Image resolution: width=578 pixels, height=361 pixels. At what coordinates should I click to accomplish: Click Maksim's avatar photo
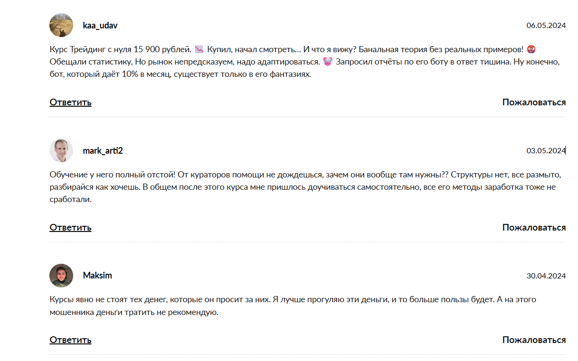(61, 276)
